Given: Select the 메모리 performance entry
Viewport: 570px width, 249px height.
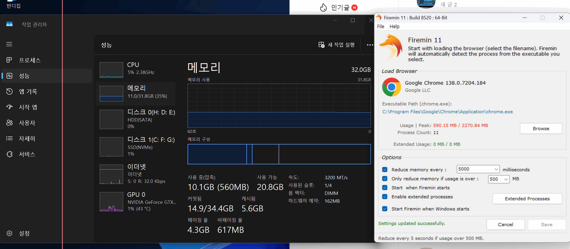Looking at the screenshot, I should pyautogui.click(x=136, y=94).
